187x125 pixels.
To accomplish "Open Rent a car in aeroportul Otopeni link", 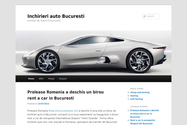I will tap(142, 122).
